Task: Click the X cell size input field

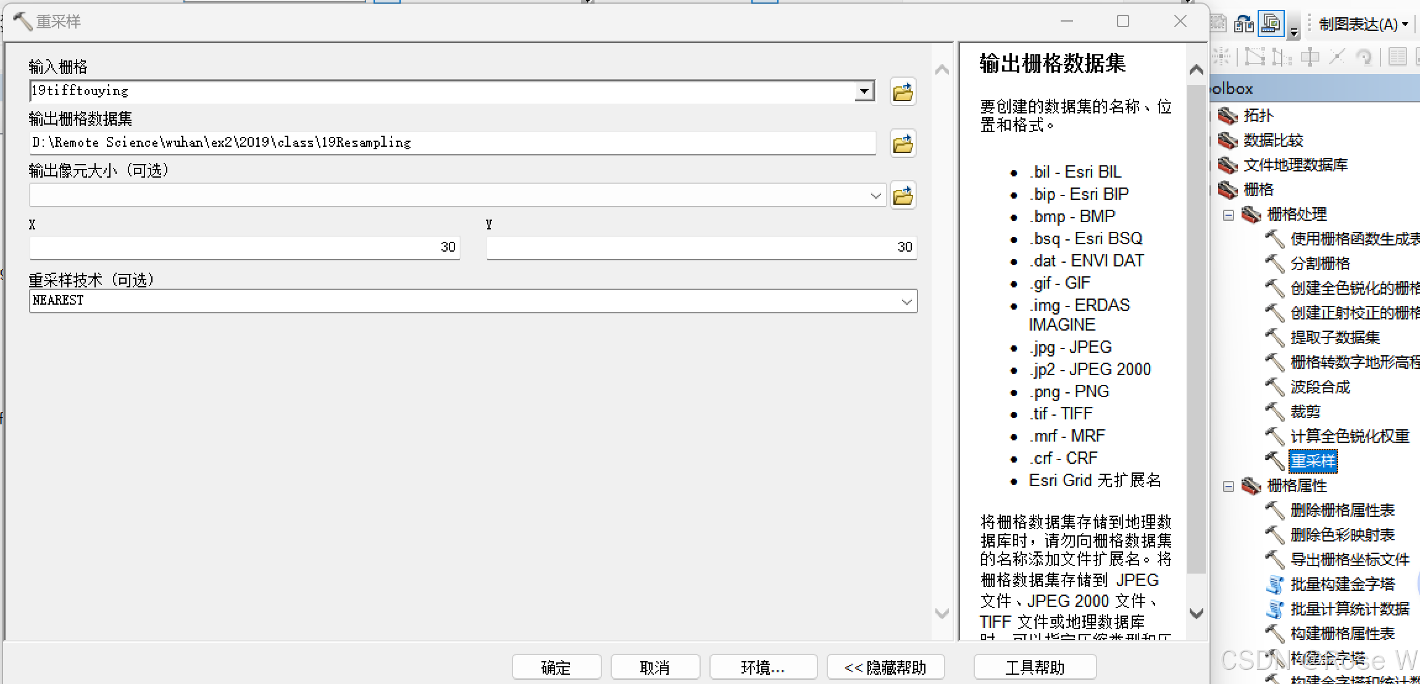Action: [x=244, y=247]
